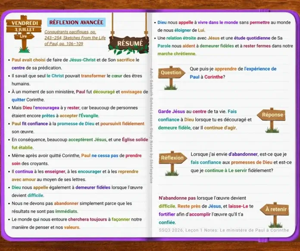This screenshot has height=251, width=300.
Task: Click the Réflexion Avancée title banner
Action: [x=76, y=22]
